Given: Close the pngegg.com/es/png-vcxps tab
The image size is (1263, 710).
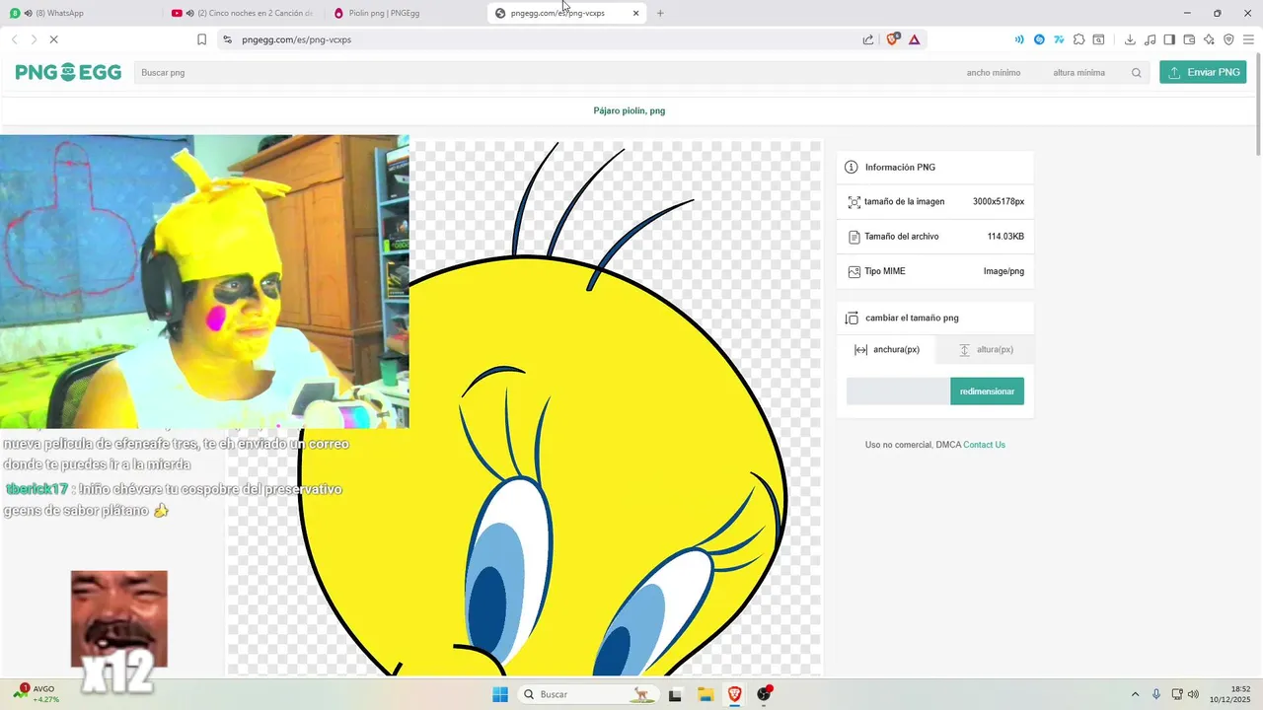Looking at the screenshot, I should click(635, 13).
